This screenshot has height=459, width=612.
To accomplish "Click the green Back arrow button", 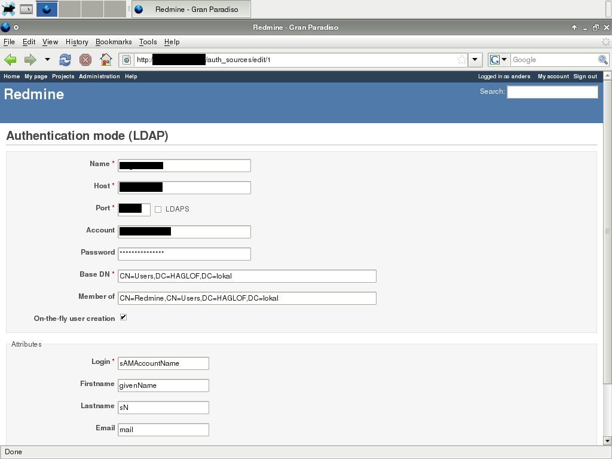I will tap(10, 60).
